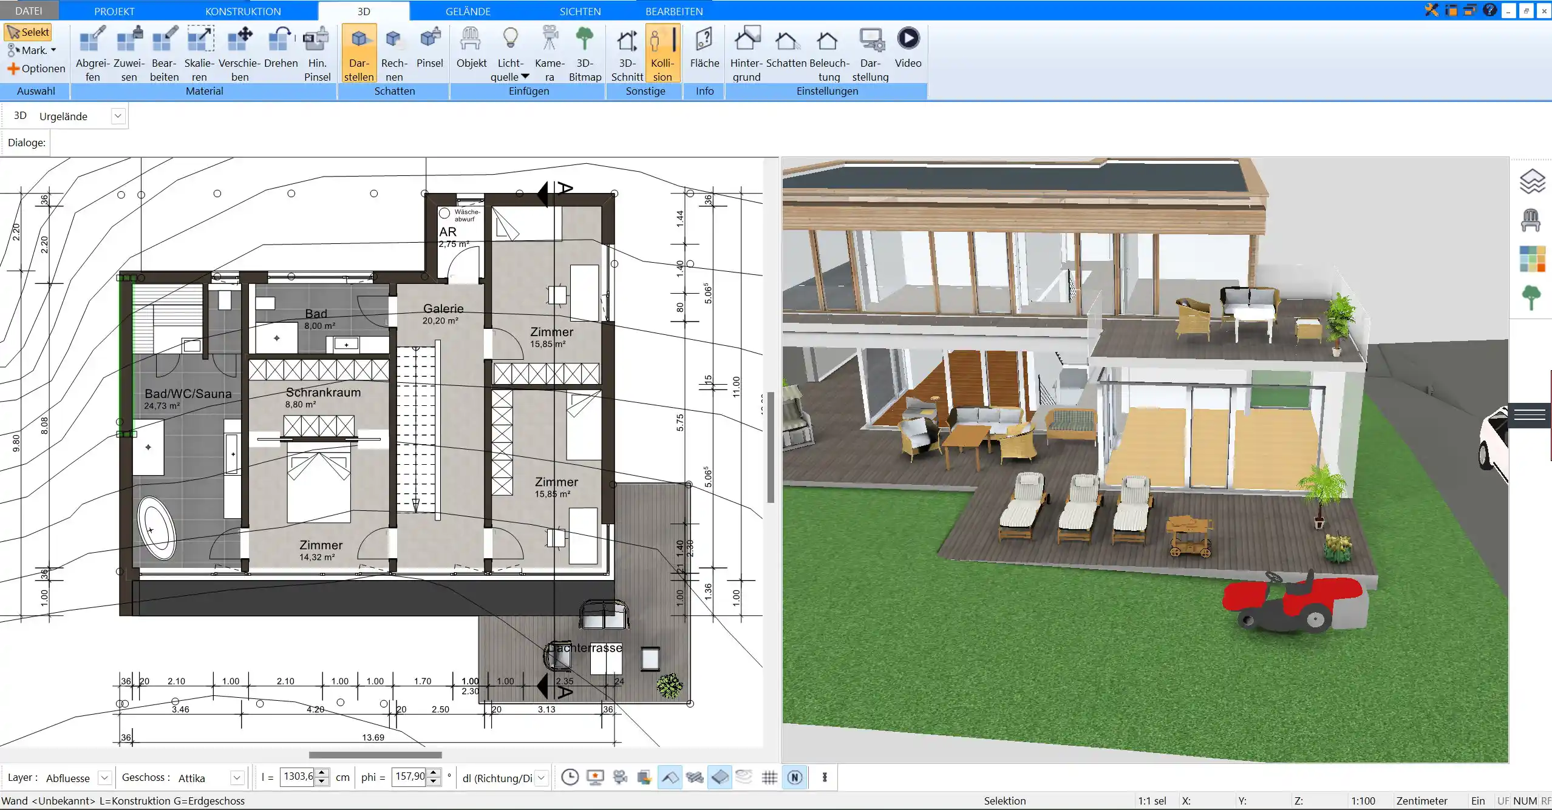
Task: Click the plan view horizontal scrollbar
Action: [375, 755]
